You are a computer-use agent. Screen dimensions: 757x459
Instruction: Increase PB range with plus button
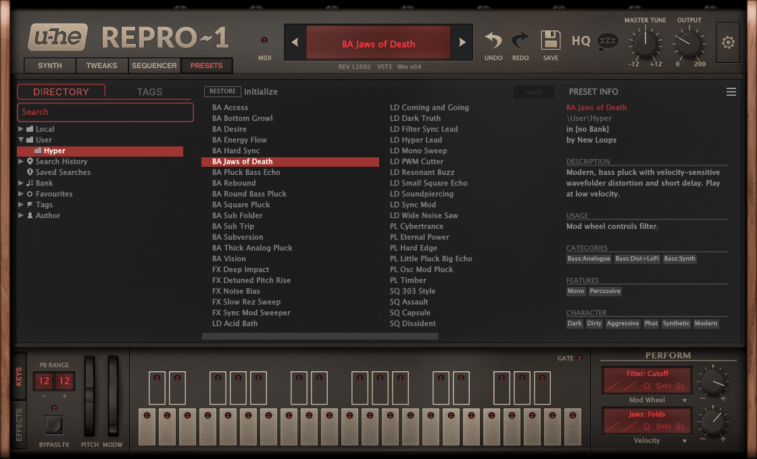coord(64,396)
